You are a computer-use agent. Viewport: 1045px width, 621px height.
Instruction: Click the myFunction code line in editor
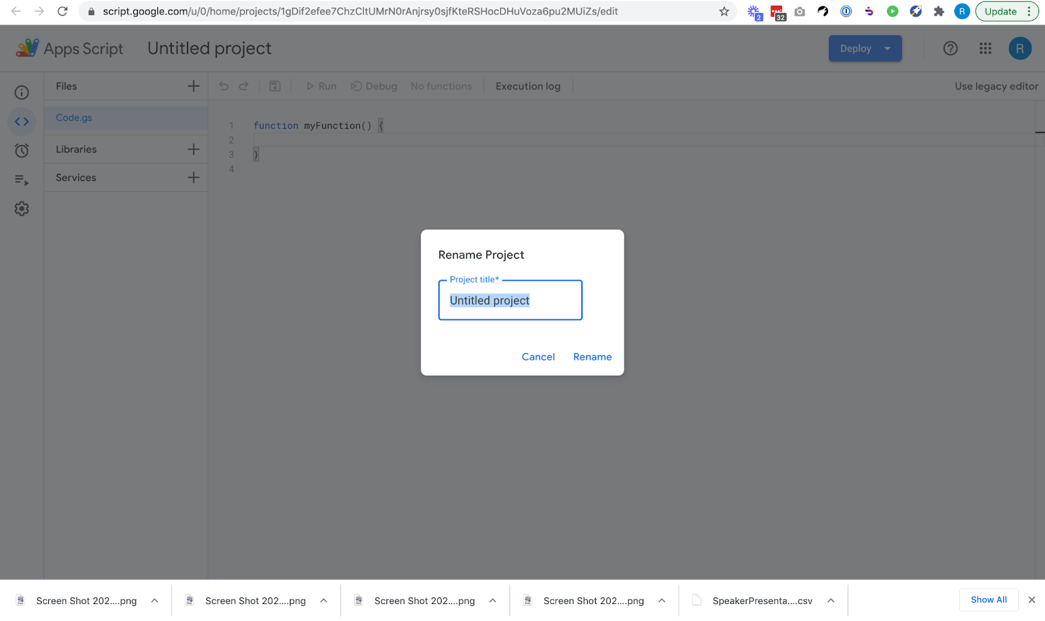pyautogui.click(x=318, y=125)
